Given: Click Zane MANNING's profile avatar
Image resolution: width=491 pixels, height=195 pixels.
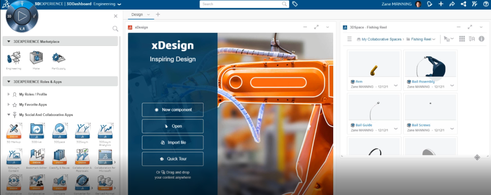Looking at the screenshot, I should (418, 4).
